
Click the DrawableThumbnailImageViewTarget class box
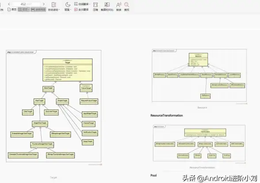(23, 155)
